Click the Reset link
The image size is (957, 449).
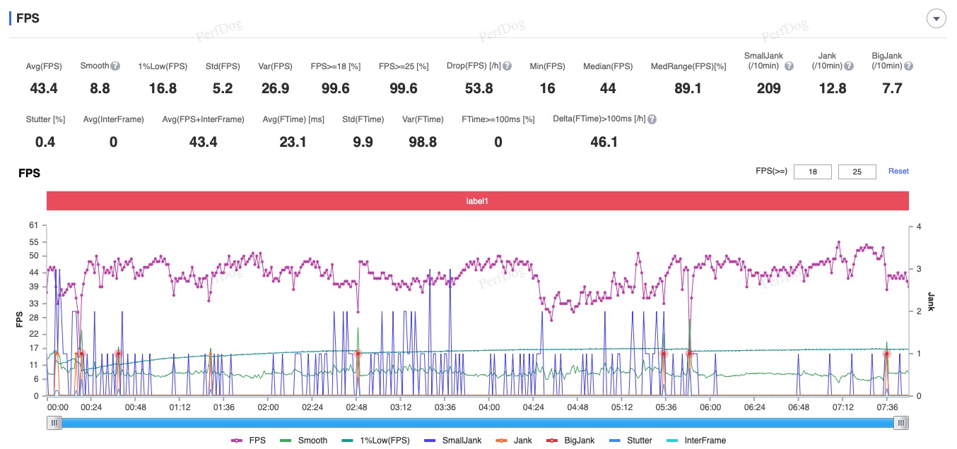(x=898, y=172)
